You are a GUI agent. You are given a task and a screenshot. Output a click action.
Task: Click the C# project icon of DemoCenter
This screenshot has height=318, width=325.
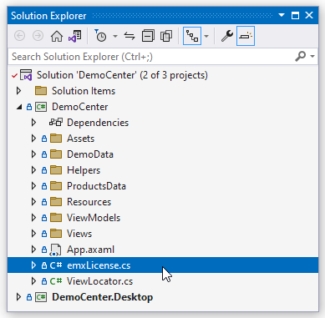coord(41,107)
